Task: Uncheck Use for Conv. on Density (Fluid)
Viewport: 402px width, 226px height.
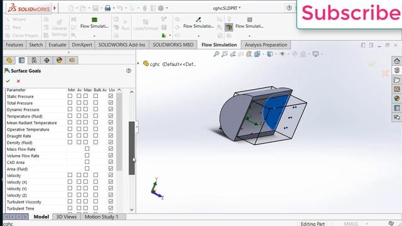Action: (x=111, y=143)
